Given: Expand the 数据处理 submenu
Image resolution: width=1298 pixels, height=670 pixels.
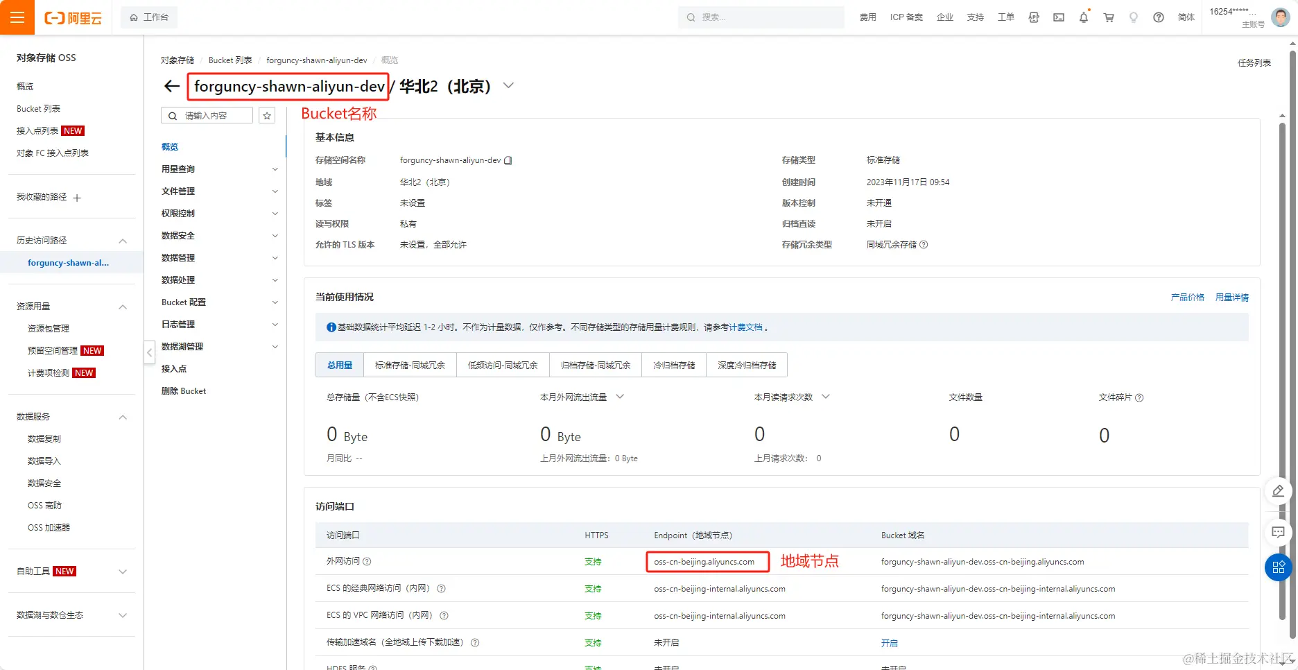Looking at the screenshot, I should coord(275,280).
